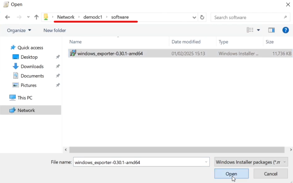
Task: Open the file type filter dropdown
Action: 251,162
